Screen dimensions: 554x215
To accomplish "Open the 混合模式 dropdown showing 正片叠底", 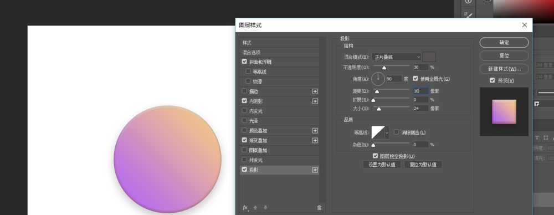I will pos(397,57).
